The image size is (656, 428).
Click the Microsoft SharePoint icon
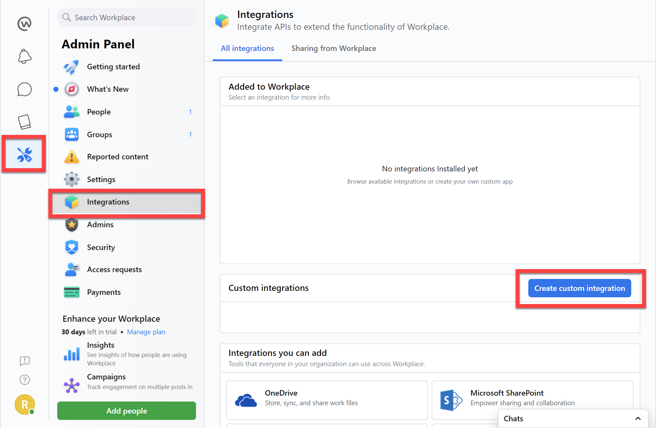pos(451,400)
